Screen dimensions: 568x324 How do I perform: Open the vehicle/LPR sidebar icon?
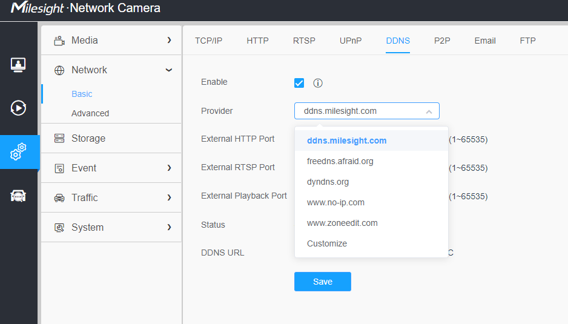[18, 196]
